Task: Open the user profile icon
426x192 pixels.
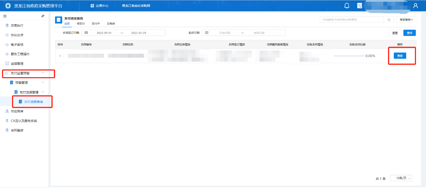Action: click(x=416, y=6)
